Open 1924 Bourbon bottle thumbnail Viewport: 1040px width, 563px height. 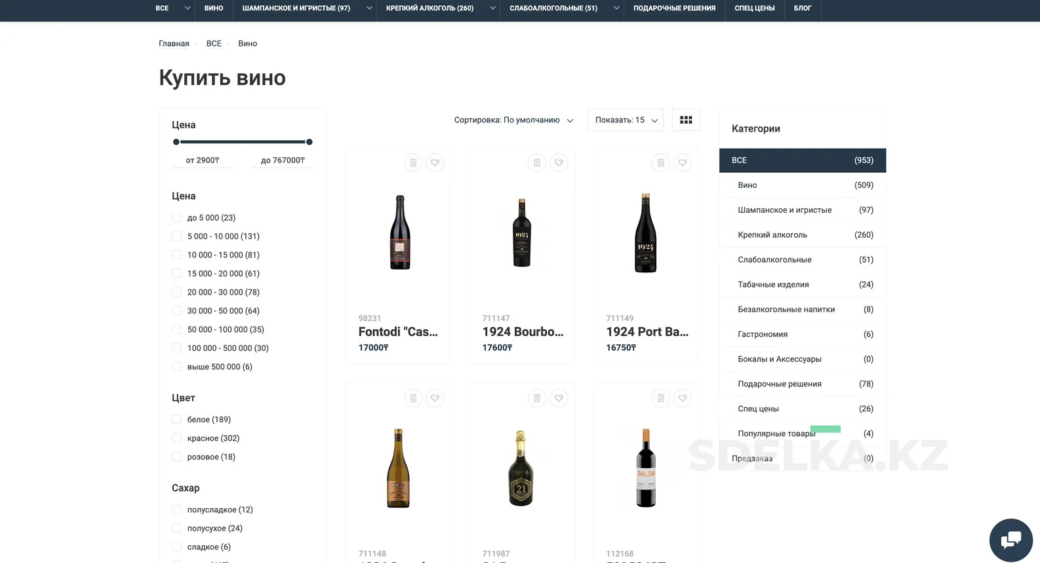[522, 232]
